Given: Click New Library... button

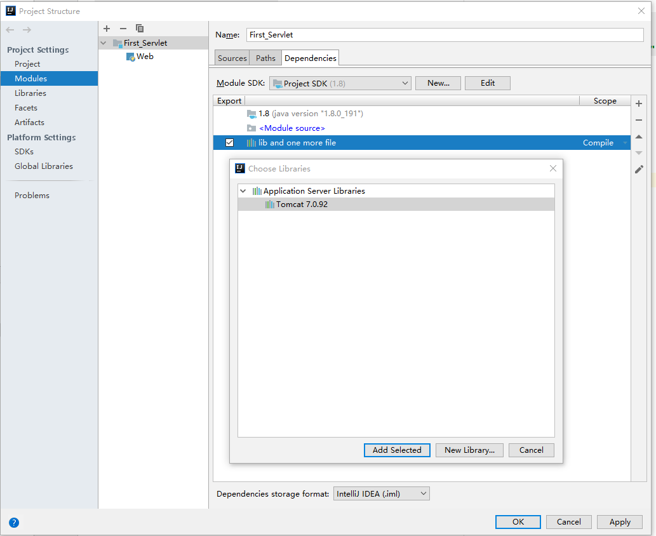Looking at the screenshot, I should click(469, 450).
